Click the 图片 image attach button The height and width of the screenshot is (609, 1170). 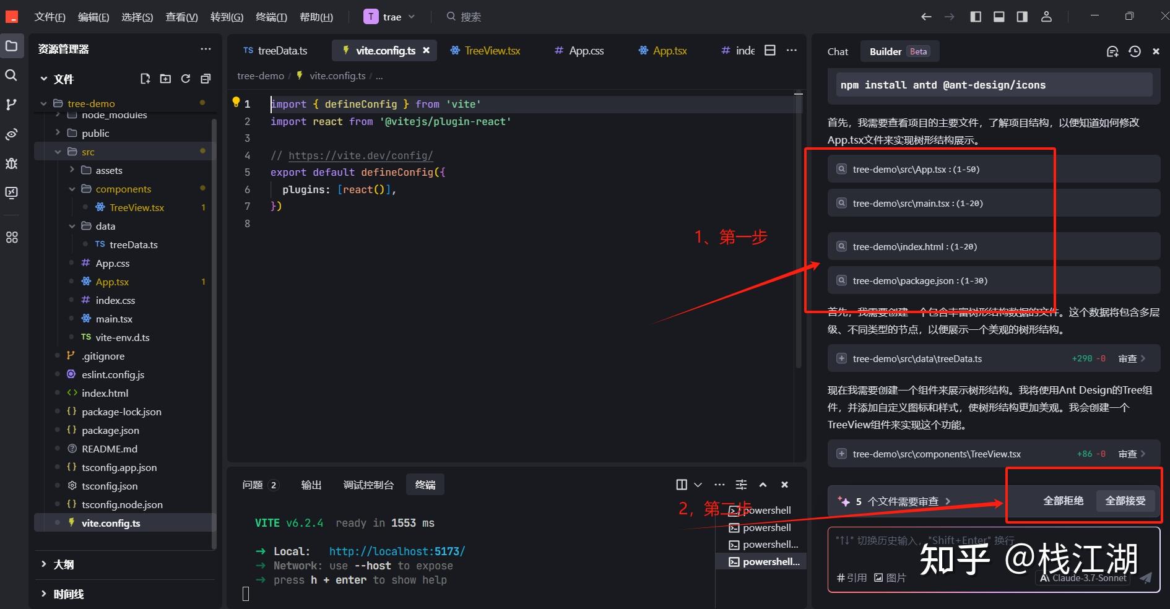point(890,577)
